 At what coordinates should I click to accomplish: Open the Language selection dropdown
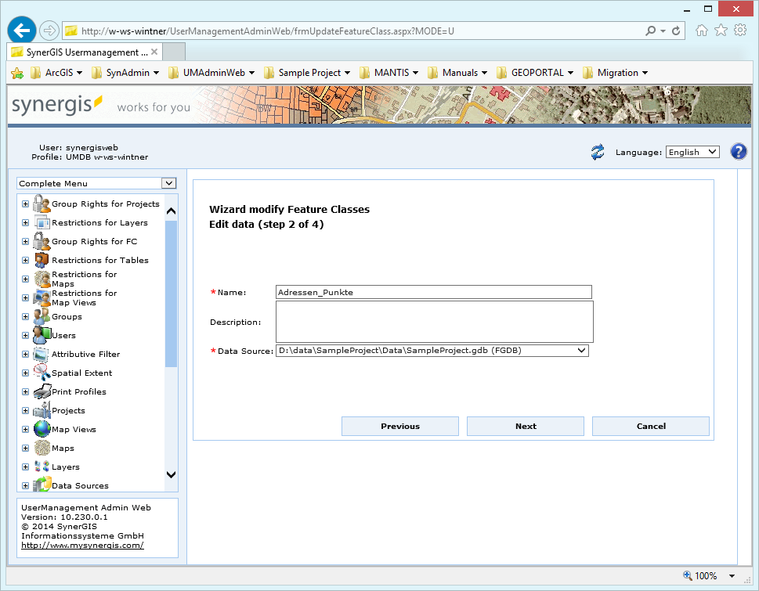pos(692,152)
